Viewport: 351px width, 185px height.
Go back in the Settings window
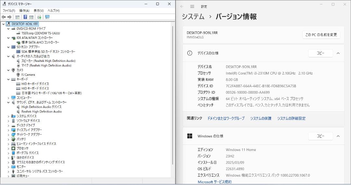pos(182,6)
